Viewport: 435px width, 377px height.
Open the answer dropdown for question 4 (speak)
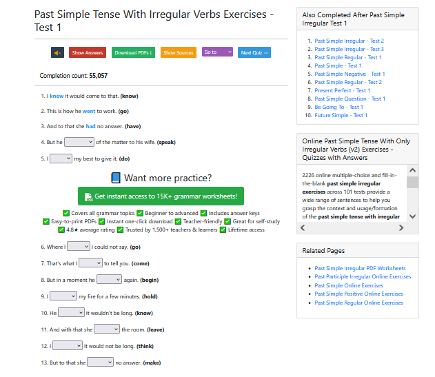click(79, 142)
